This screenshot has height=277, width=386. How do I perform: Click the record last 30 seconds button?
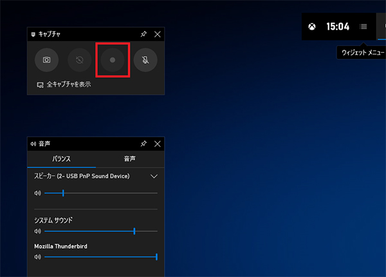coord(80,60)
